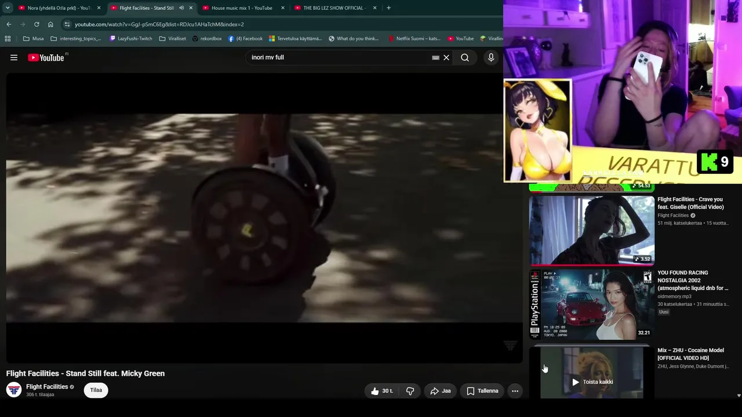The width and height of the screenshot is (742, 417).
Task: Close the Nora (yhdellä Oilla prkl) tab
Action: point(99,8)
